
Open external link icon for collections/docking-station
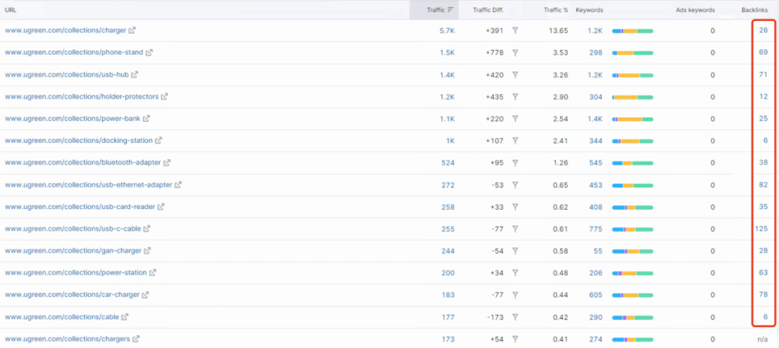159,140
